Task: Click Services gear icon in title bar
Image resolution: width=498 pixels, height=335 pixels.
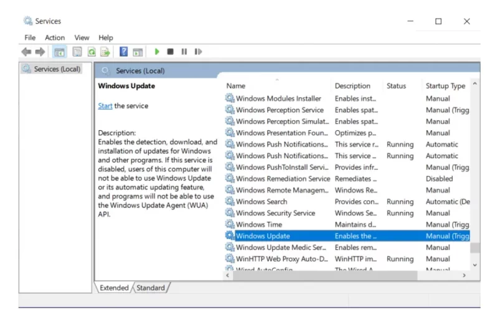Action: (28, 21)
